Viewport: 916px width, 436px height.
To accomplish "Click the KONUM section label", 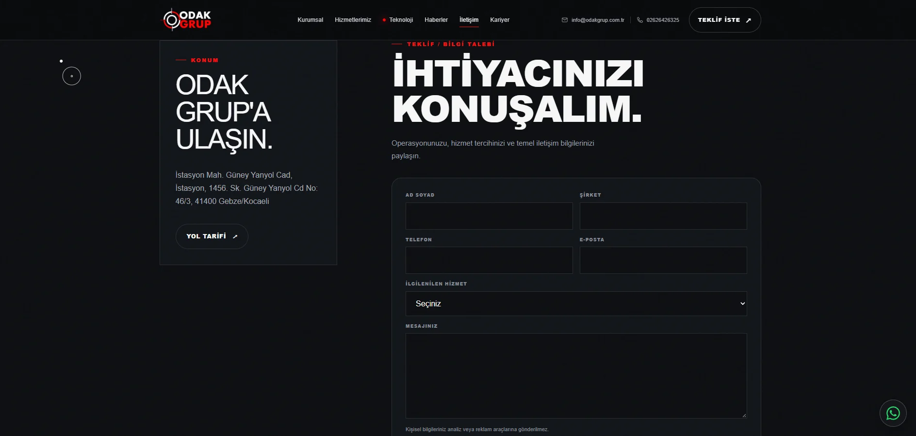I will 204,60.
